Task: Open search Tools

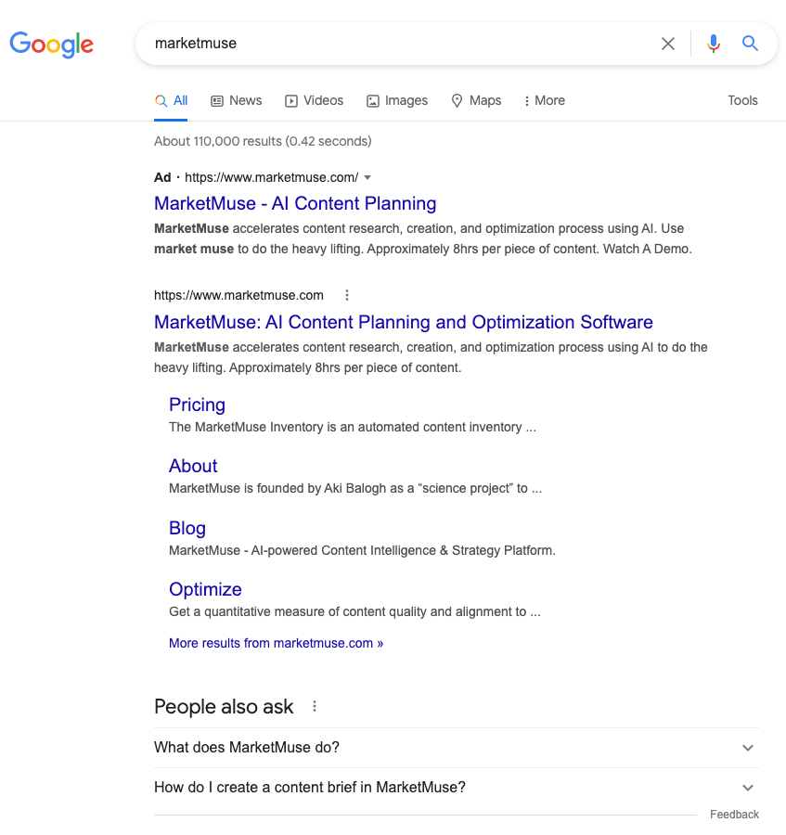Action: [742, 100]
